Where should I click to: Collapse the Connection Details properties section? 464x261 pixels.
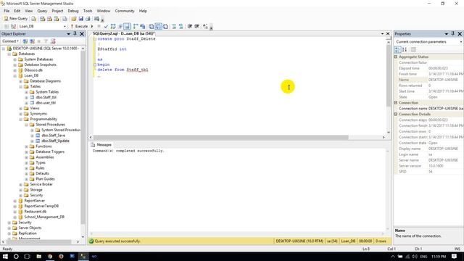[x=396, y=115]
